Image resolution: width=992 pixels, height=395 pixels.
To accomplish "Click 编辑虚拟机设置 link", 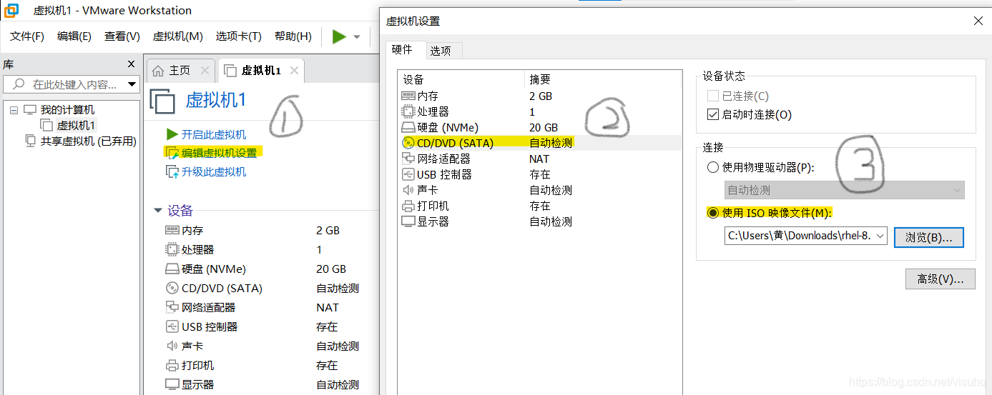I will (219, 153).
